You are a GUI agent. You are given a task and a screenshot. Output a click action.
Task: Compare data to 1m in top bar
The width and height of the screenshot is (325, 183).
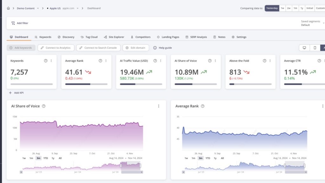(295, 8)
